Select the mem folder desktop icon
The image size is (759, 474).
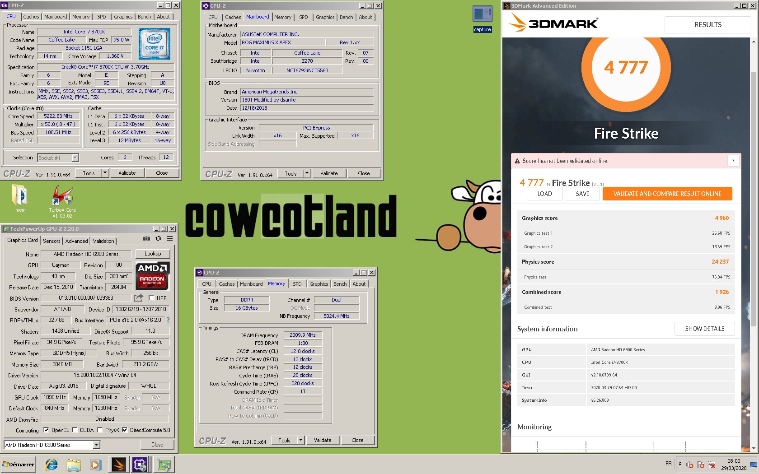click(20, 198)
